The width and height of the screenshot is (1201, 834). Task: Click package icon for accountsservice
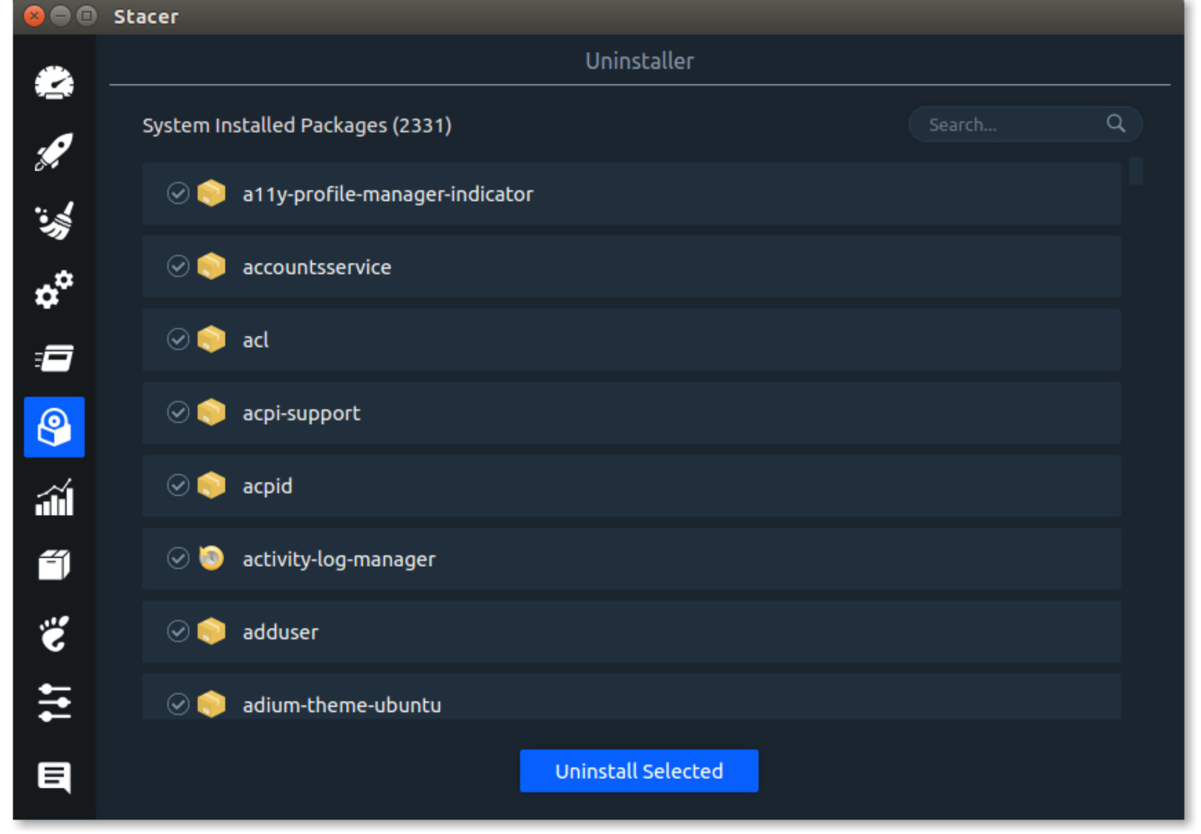211,266
